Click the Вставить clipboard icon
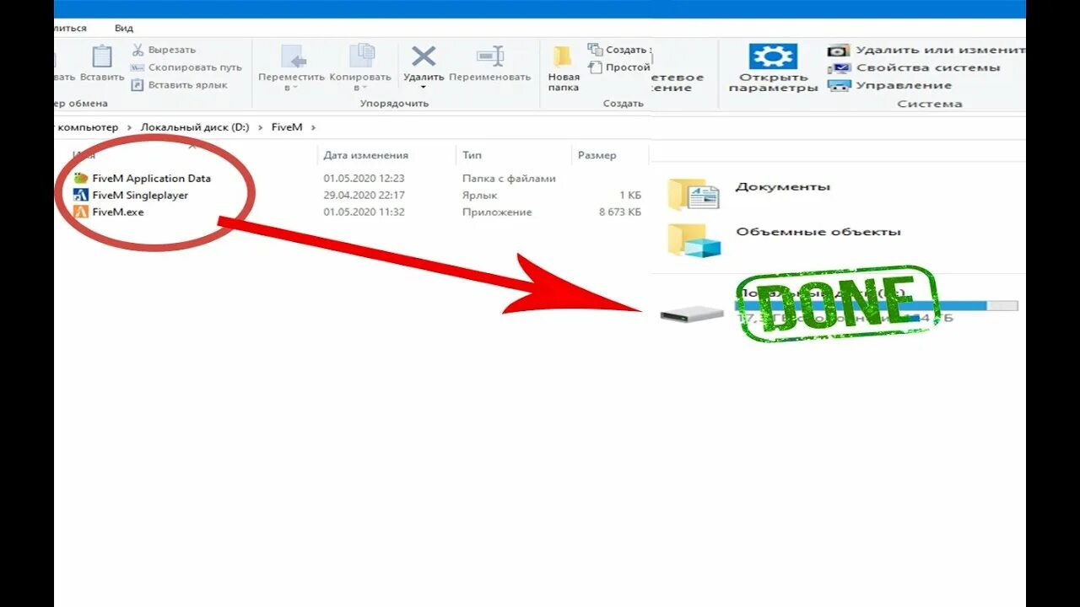Screen dimensions: 1080x607 (102, 56)
